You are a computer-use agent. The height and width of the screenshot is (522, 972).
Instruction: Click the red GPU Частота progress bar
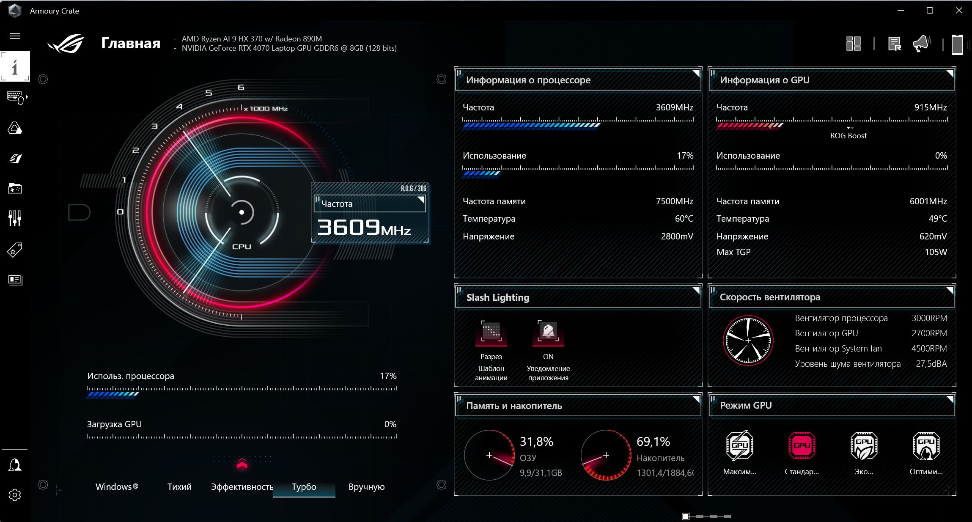point(750,125)
